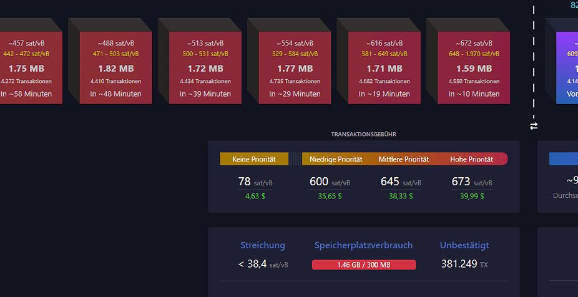This screenshot has width=578, height=297.
Task: Click the 381.249 TX unconfirmed count
Action: click(464, 265)
